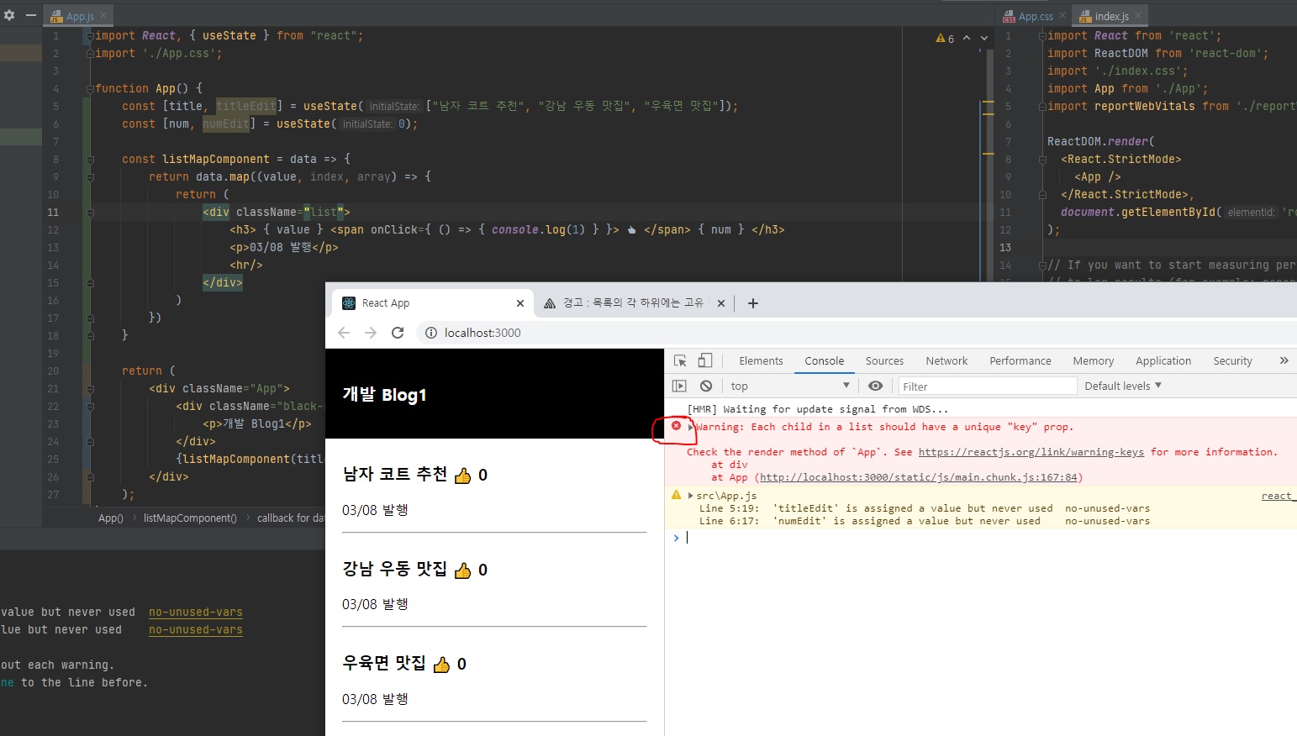The height and width of the screenshot is (736, 1297).
Task: Go to the previous highlighted problem arrow
Action: coord(967,38)
